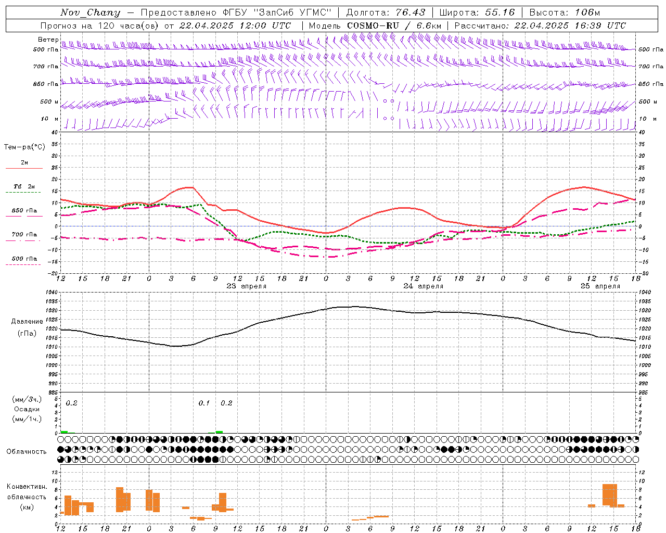666x533 pixels.
Task: Select model name COSMO-RU / 6.6км
Action: point(394,26)
